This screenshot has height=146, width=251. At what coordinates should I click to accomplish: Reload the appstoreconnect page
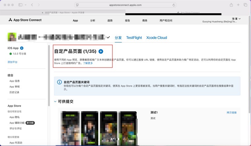(x=174, y=5)
